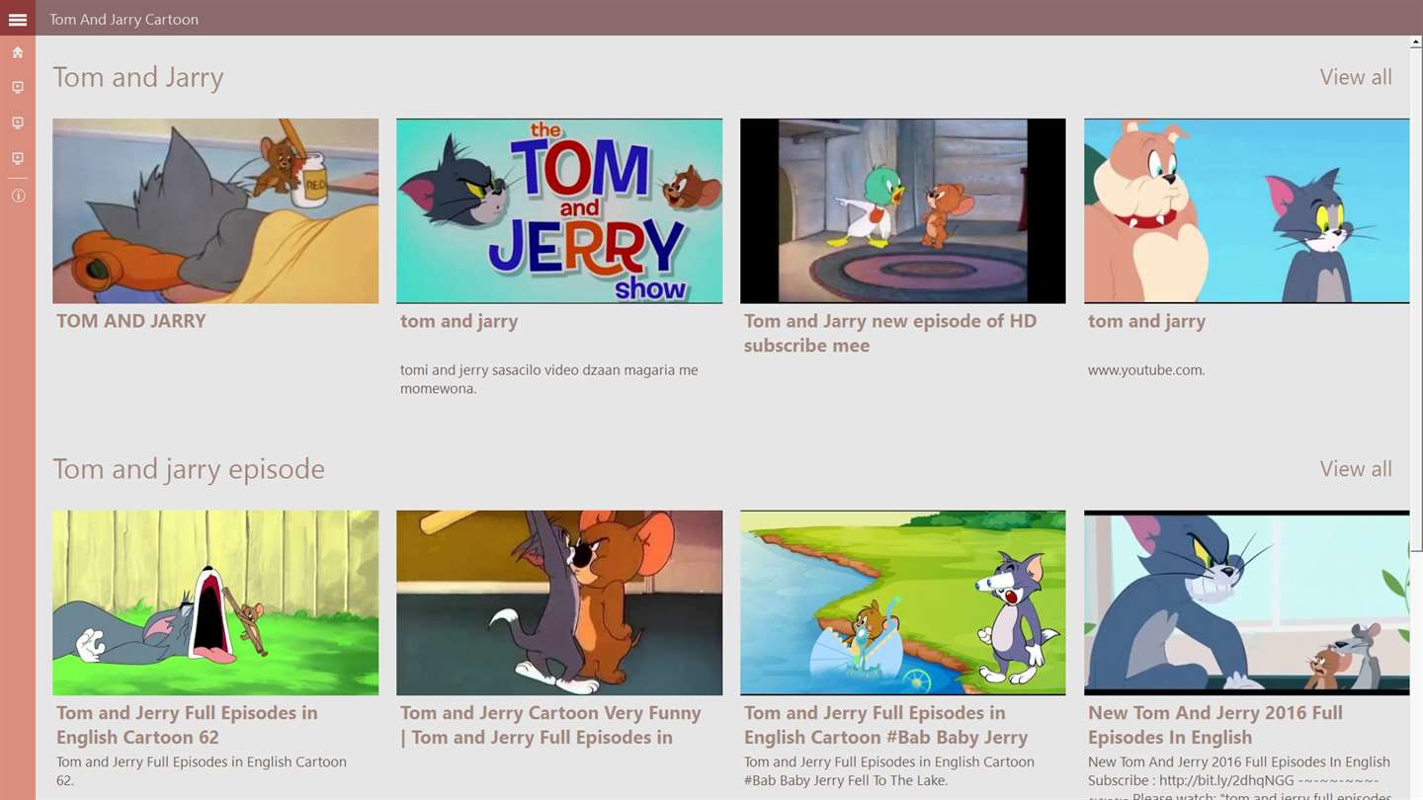Click the scrollbar up arrow
1423x800 pixels.
pyautogui.click(x=1416, y=41)
